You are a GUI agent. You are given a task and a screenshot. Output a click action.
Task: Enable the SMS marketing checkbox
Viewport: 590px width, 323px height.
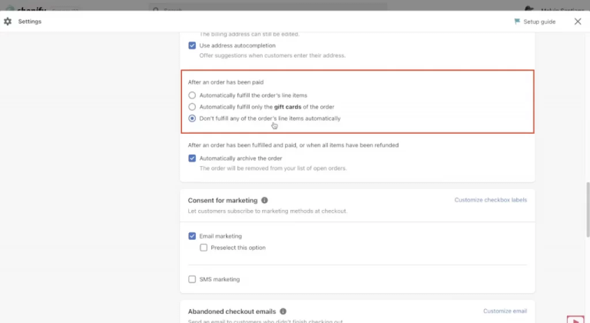coord(192,279)
